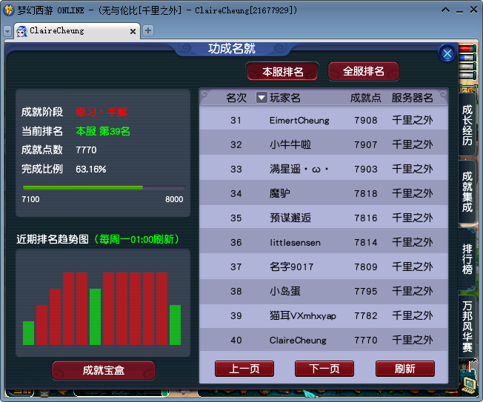Viewport: 483px width, 402px height.
Task: Select the 排行榜 side tab
Action: point(467,259)
